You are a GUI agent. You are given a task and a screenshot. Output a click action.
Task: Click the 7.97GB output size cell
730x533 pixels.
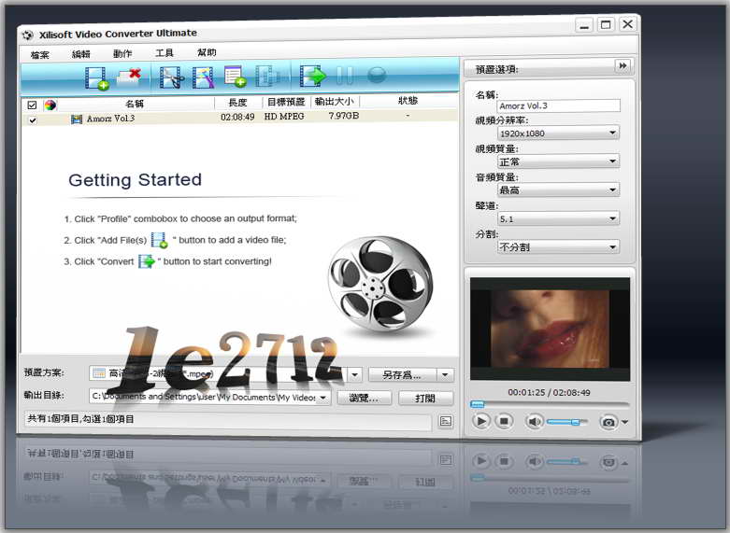(344, 116)
